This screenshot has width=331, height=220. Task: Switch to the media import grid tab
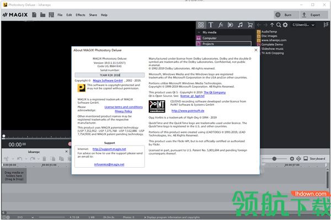[201, 25]
